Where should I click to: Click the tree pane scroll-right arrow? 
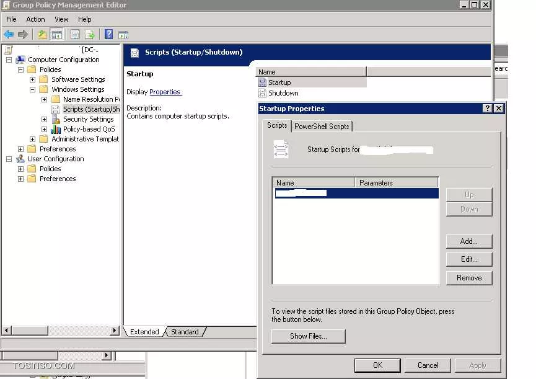[115, 331]
